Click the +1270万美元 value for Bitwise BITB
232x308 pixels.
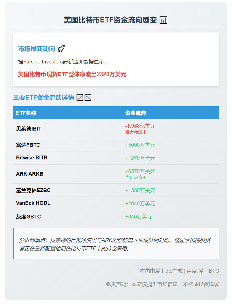pyautogui.click(x=140, y=158)
